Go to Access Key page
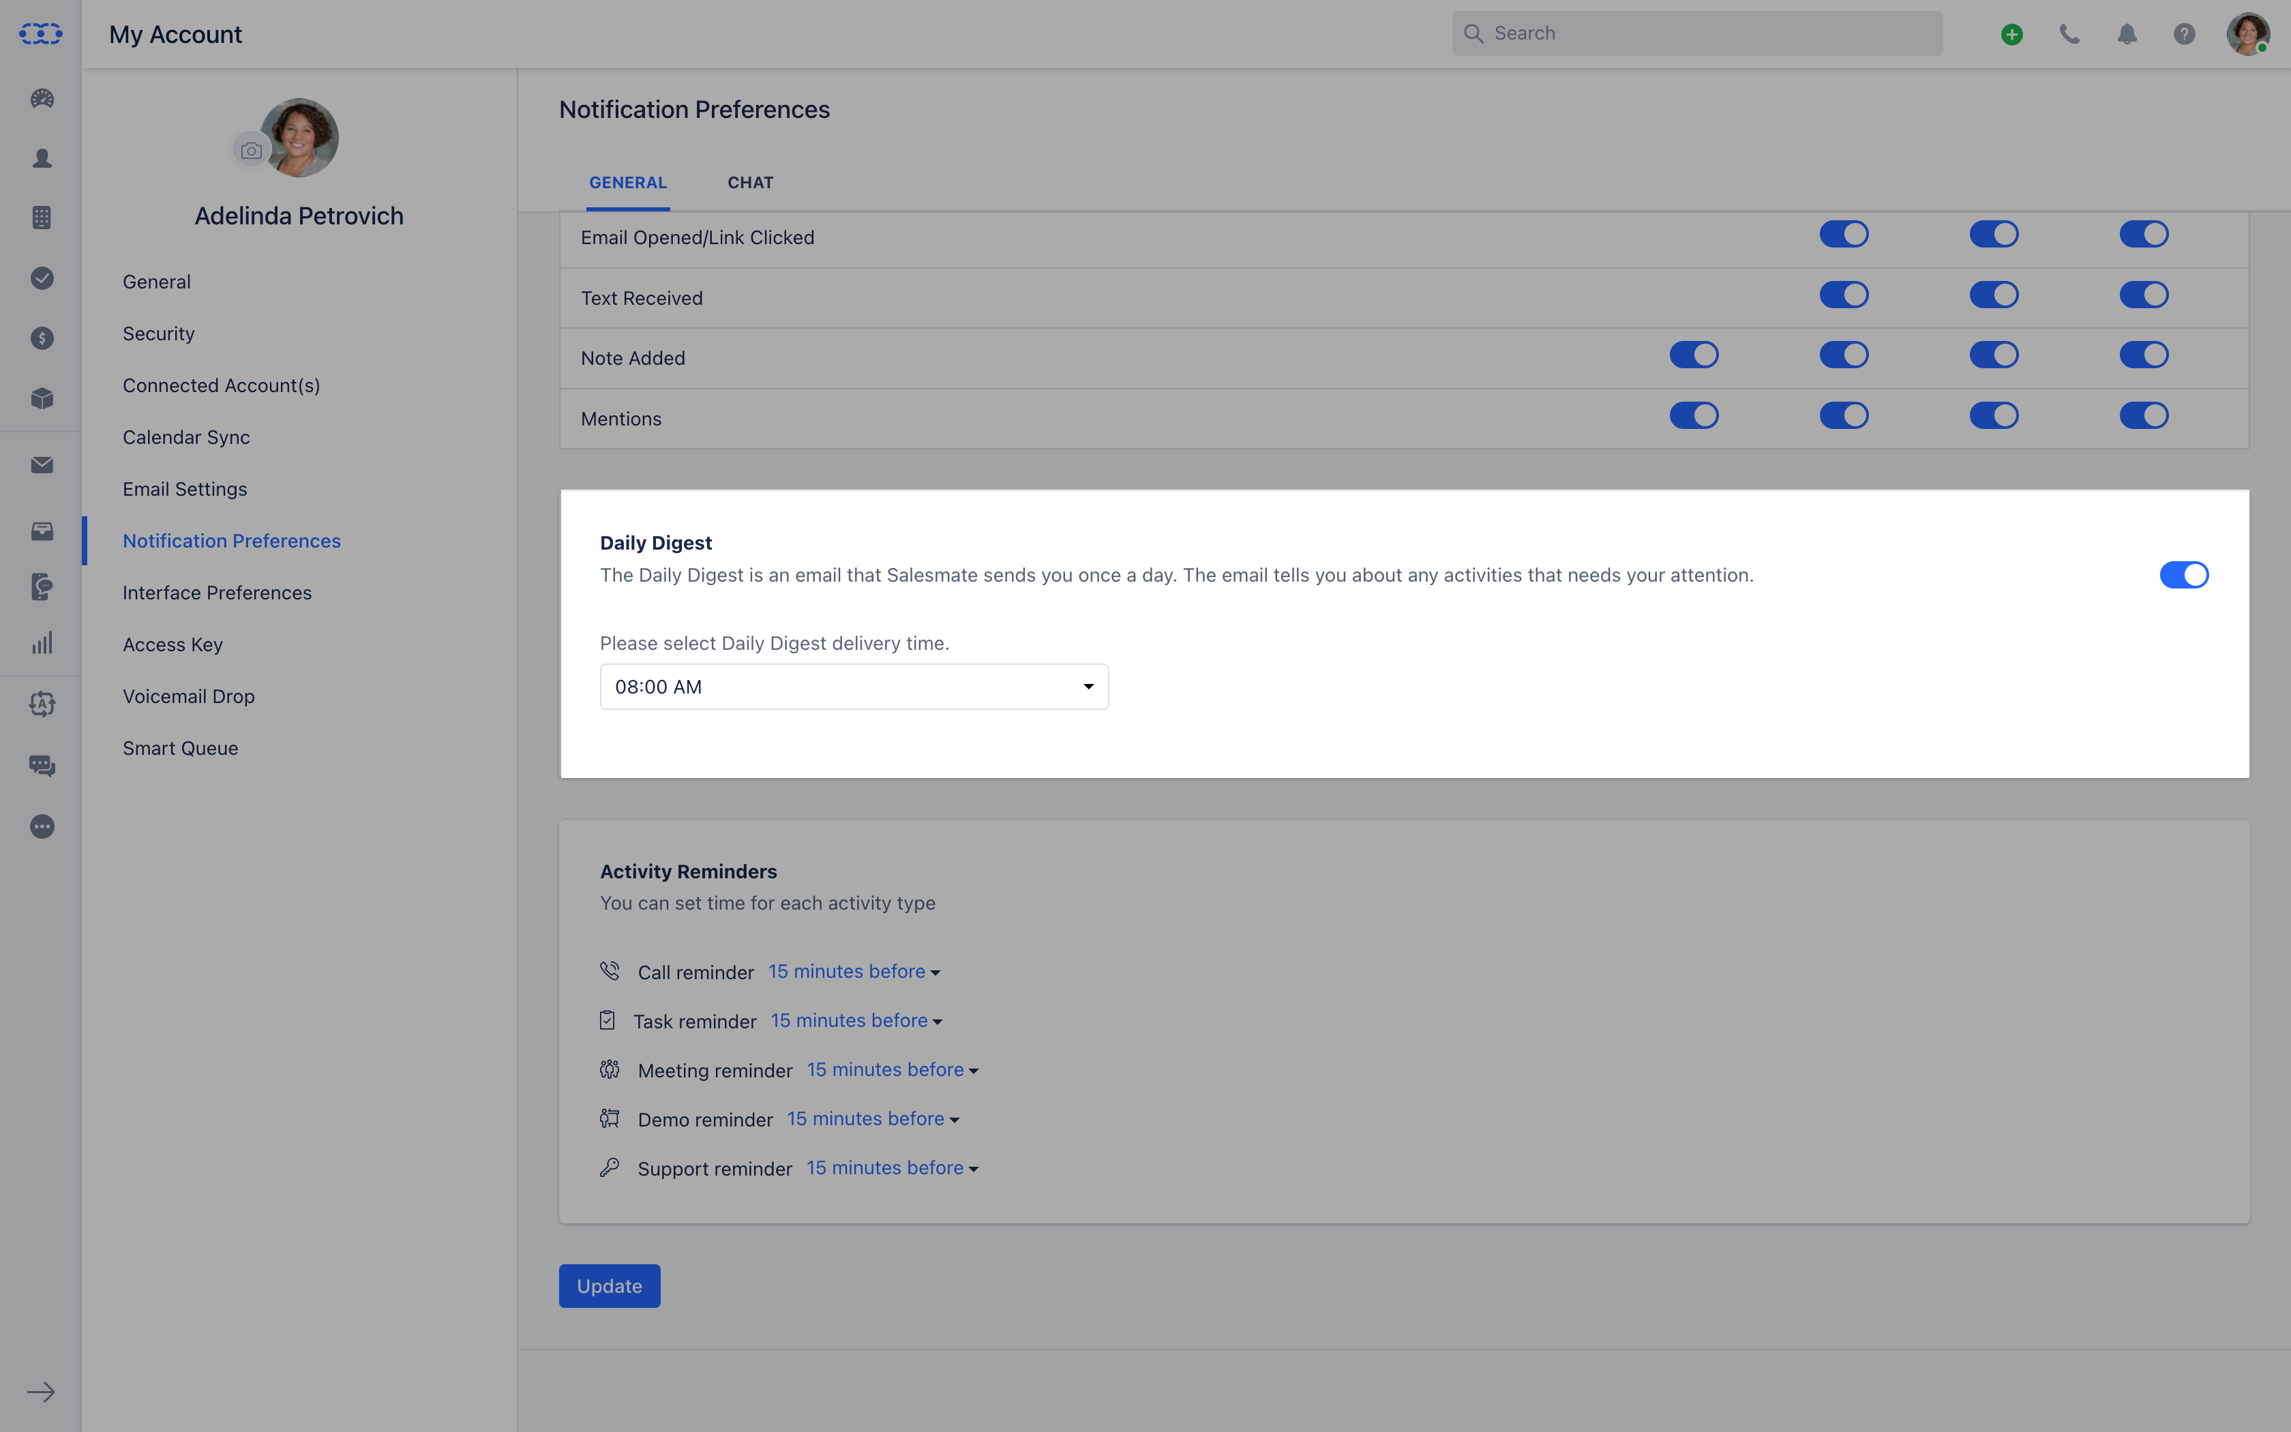2291x1432 pixels. [173, 645]
